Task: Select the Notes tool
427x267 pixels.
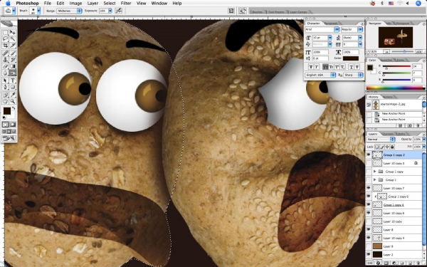Action: (5, 95)
